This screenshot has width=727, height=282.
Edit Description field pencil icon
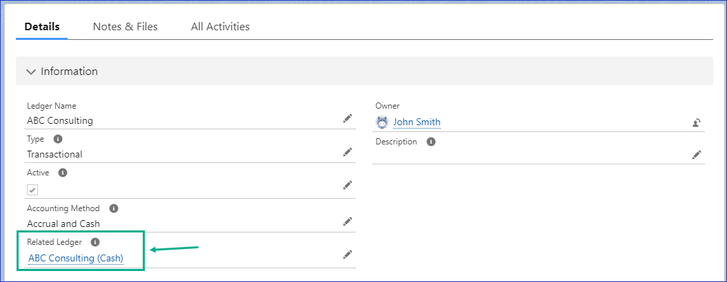tap(697, 155)
